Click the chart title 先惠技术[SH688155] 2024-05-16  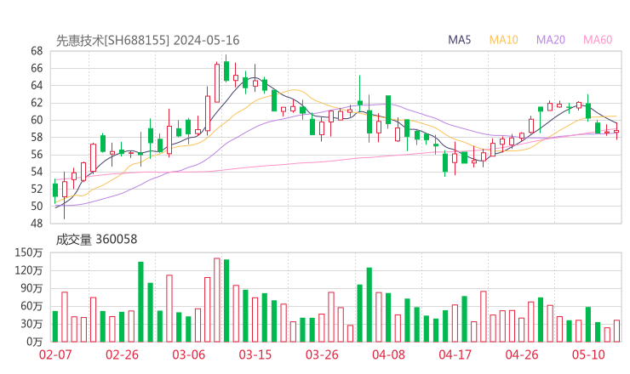147,40
